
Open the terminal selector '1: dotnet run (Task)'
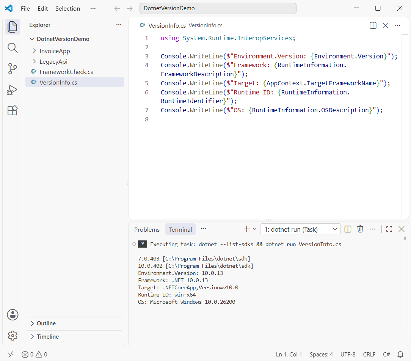click(300, 229)
